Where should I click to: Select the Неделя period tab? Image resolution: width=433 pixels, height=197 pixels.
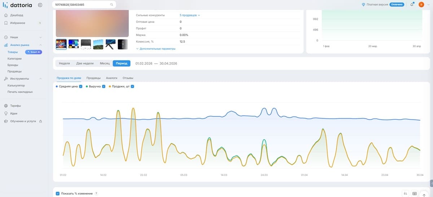click(x=64, y=64)
